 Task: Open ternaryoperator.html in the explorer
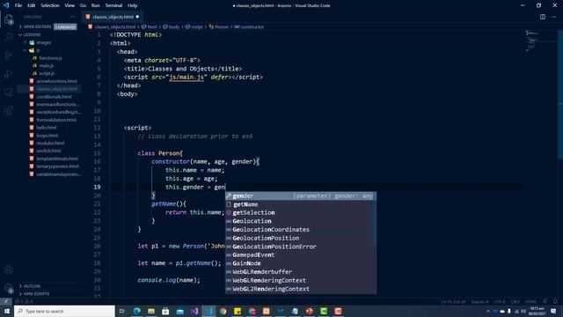point(57,166)
